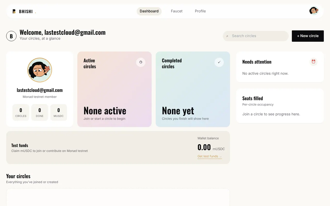
Task: Click the Test funds heading
Action: click(x=20, y=145)
